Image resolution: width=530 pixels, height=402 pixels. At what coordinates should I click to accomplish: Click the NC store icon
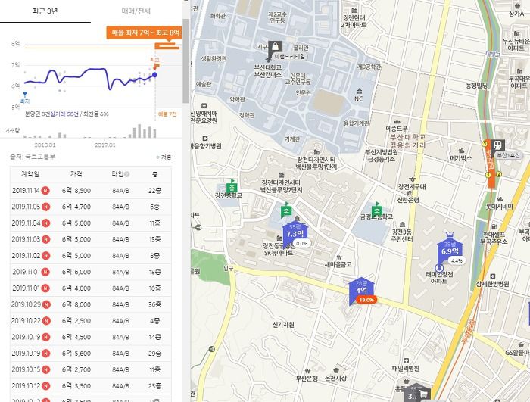(x=360, y=91)
